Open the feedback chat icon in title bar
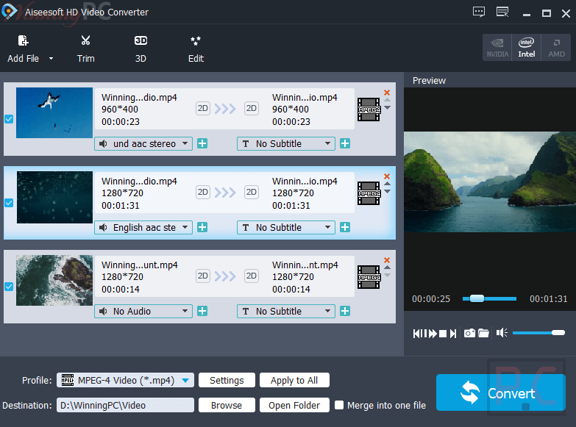This screenshot has width=576, height=427. (x=479, y=12)
